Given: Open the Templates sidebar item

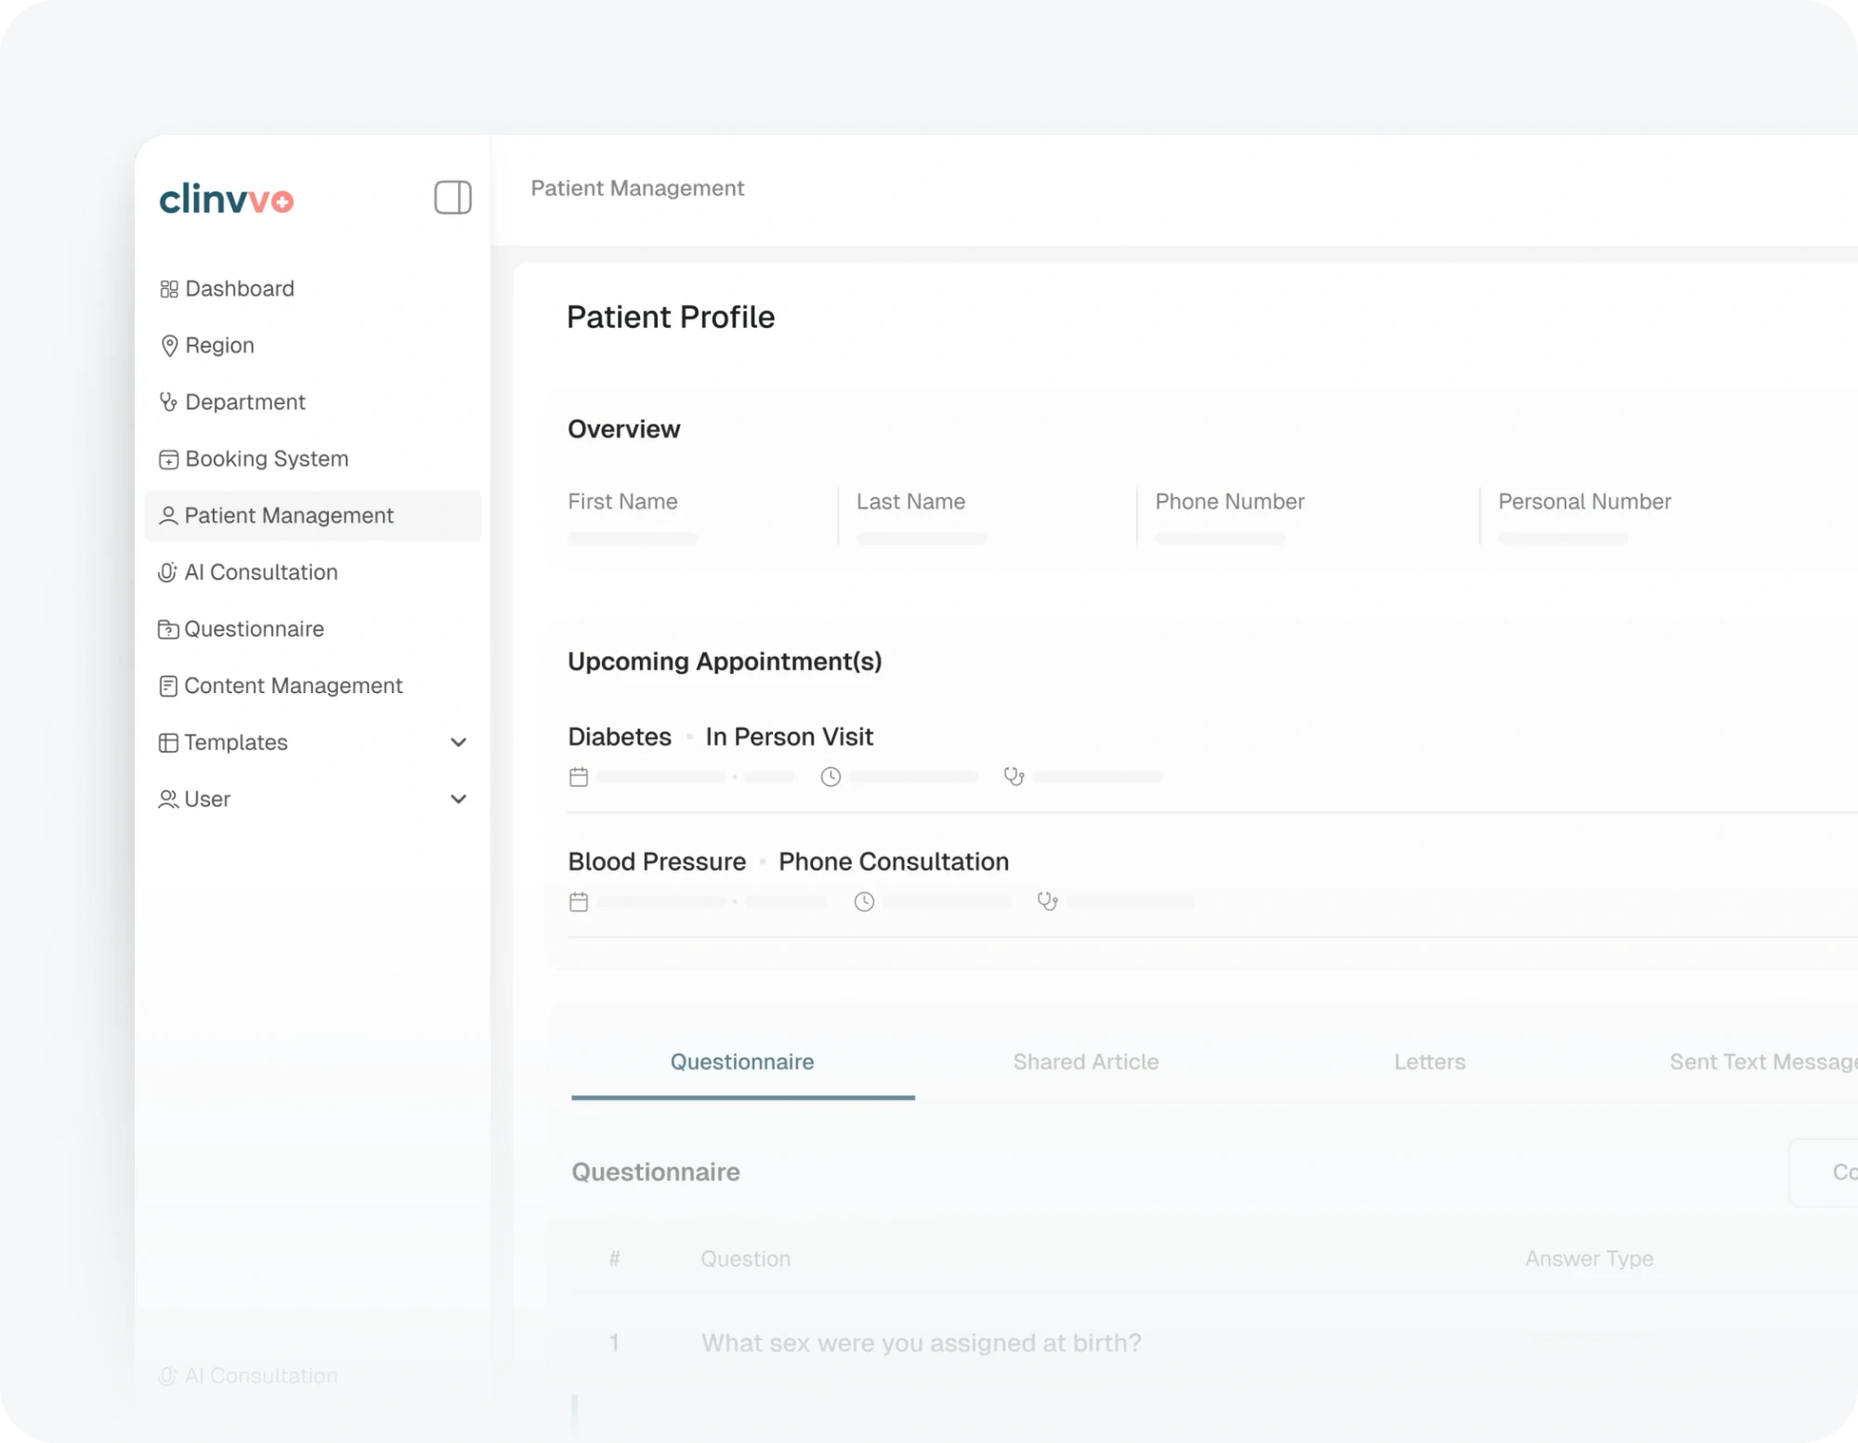Looking at the screenshot, I should click(x=313, y=742).
